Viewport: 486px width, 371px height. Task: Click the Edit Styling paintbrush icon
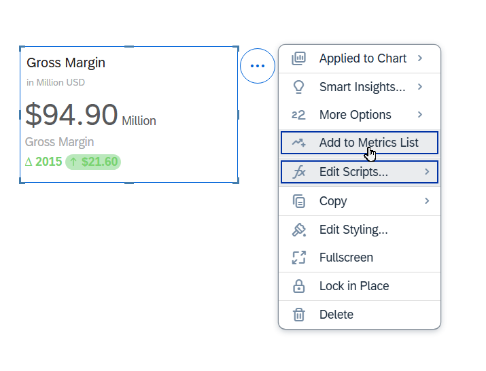(298, 230)
